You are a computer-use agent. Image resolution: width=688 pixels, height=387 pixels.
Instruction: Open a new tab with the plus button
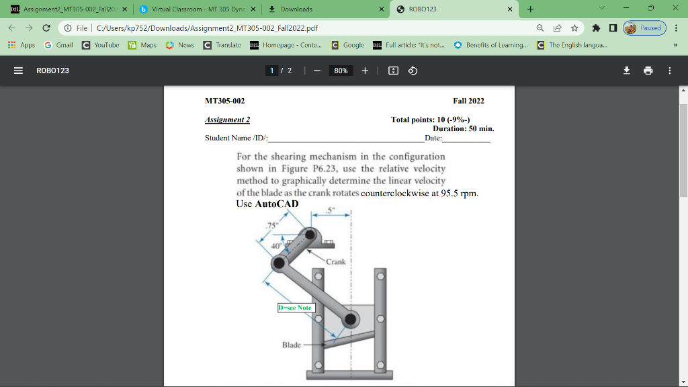point(530,9)
